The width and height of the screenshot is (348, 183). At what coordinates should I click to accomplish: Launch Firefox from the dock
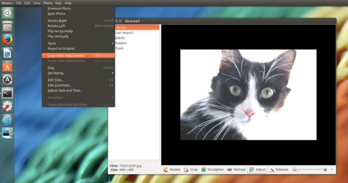7,40
